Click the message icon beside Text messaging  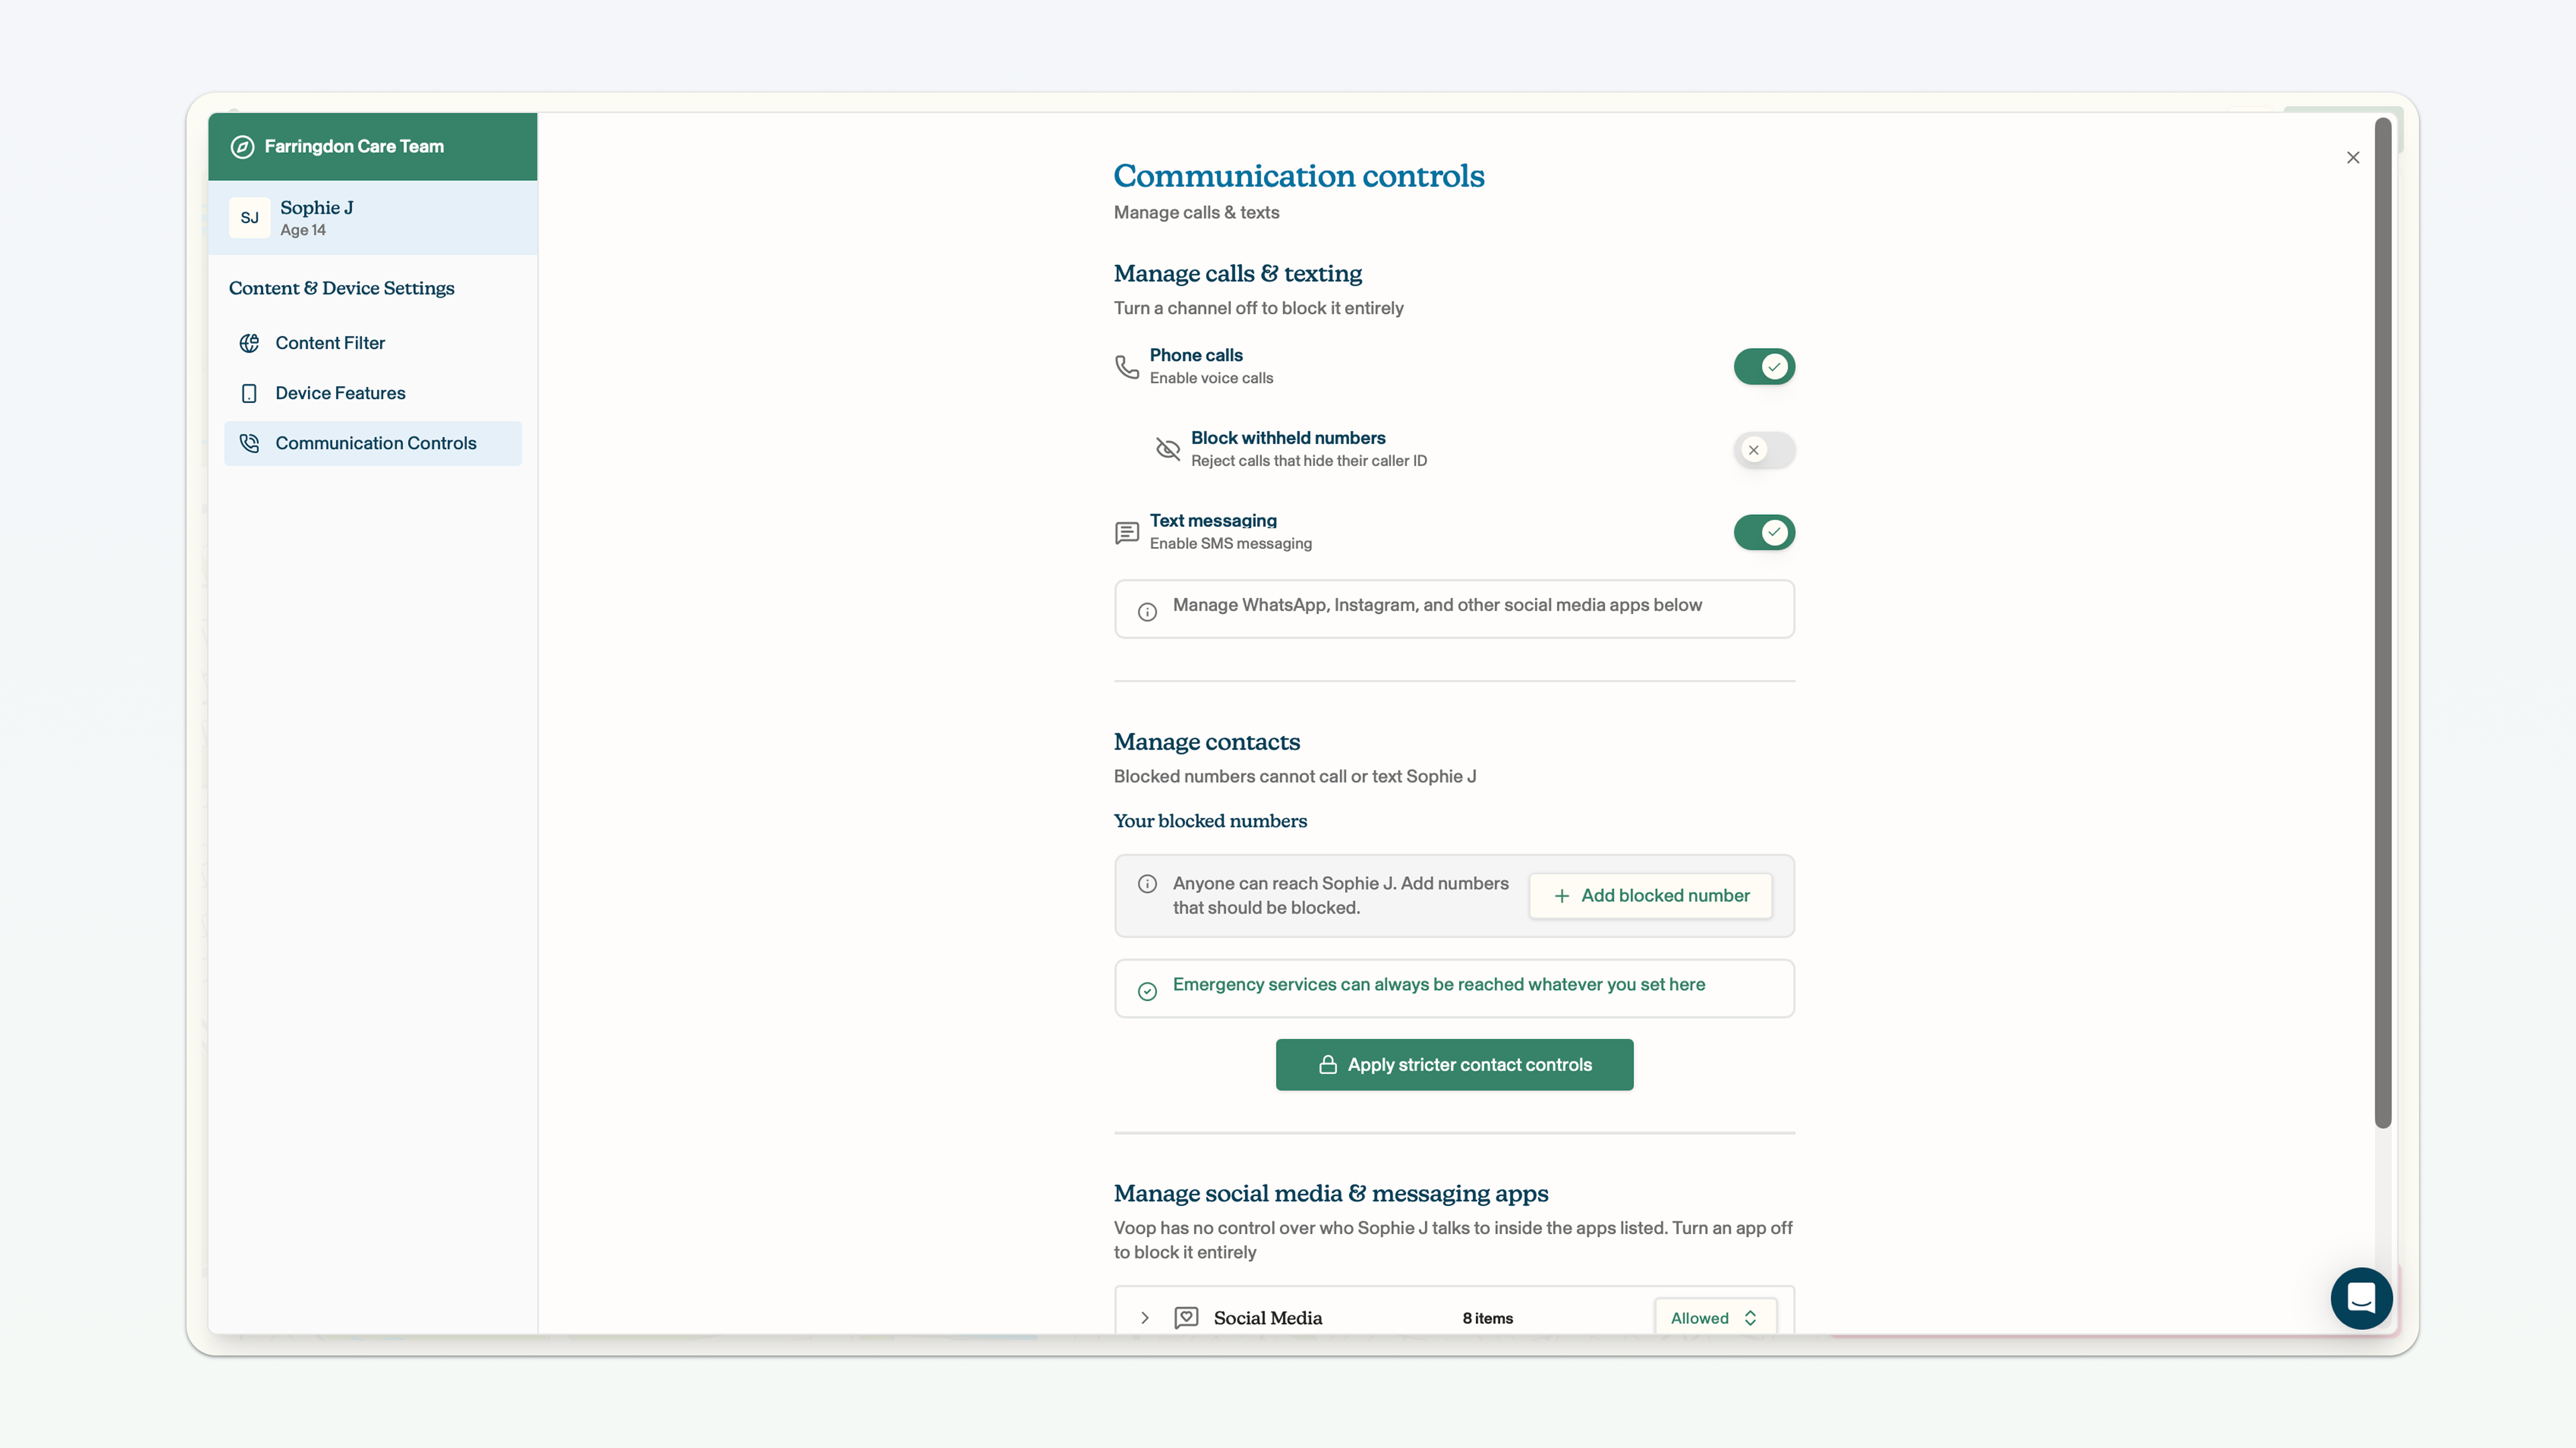pyautogui.click(x=1127, y=533)
